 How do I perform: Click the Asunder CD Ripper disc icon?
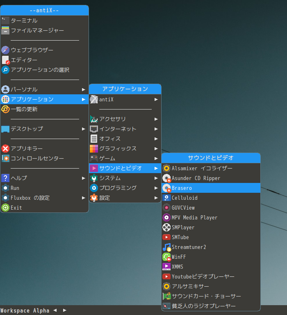pyautogui.click(x=166, y=178)
